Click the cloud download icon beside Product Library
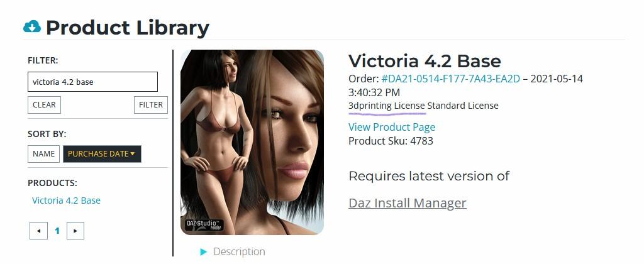This screenshot has height=264, width=644. pyautogui.click(x=32, y=26)
